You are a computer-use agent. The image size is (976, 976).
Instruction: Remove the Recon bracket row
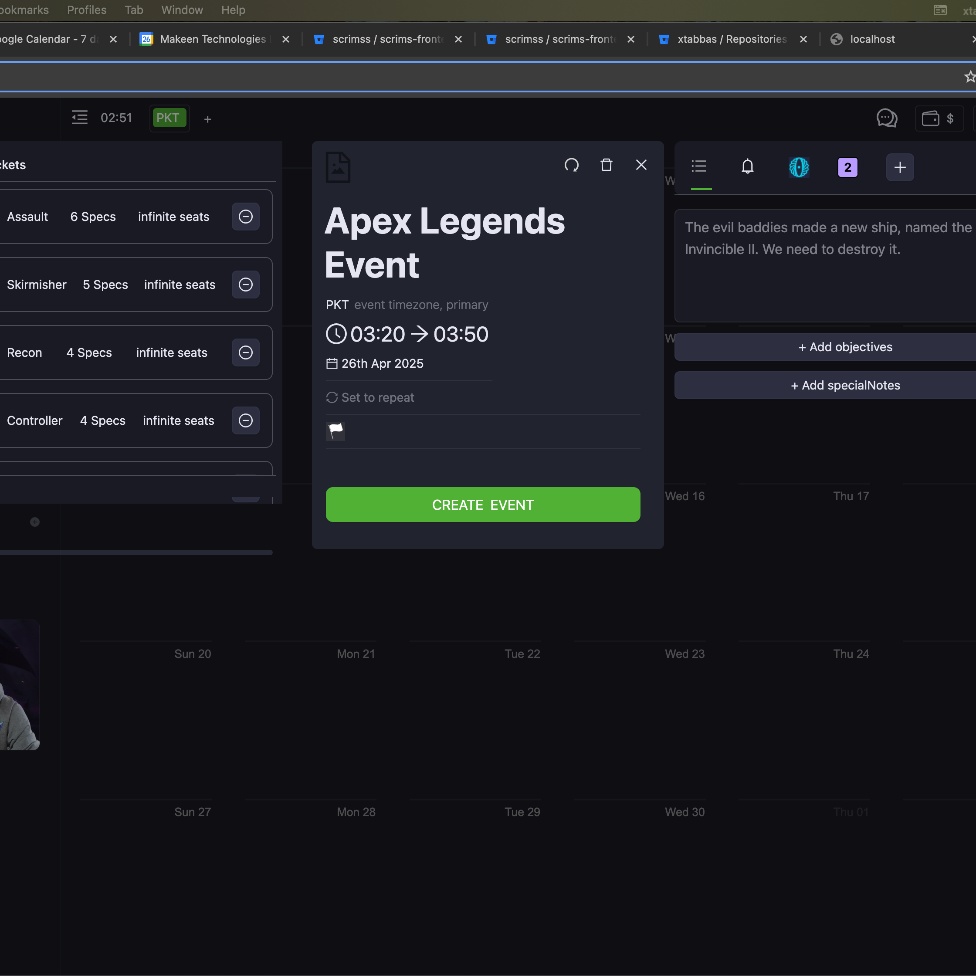tap(245, 352)
